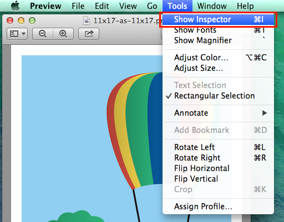284x222 pixels.
Task: Open the Apple menu
Action: (x=16, y=6)
